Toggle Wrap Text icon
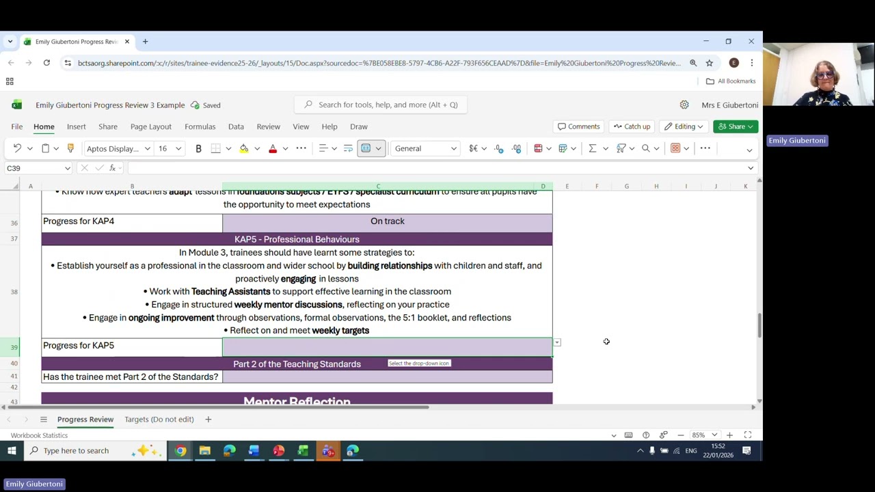 tap(348, 148)
